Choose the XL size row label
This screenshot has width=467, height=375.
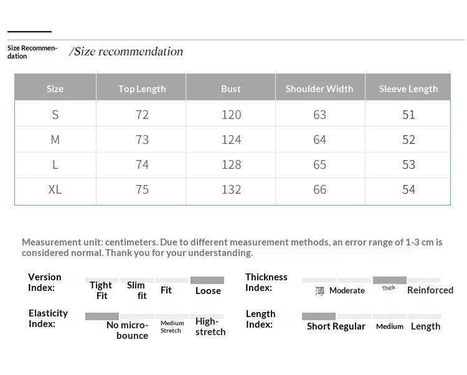[x=55, y=189]
